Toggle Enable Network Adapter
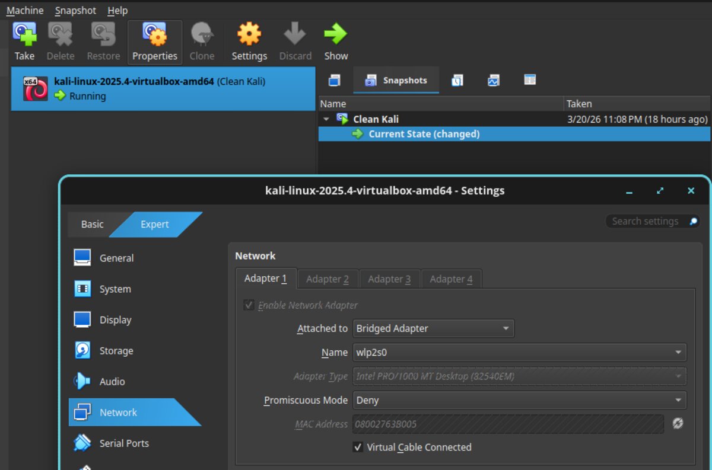The height and width of the screenshot is (470, 712). click(x=247, y=305)
